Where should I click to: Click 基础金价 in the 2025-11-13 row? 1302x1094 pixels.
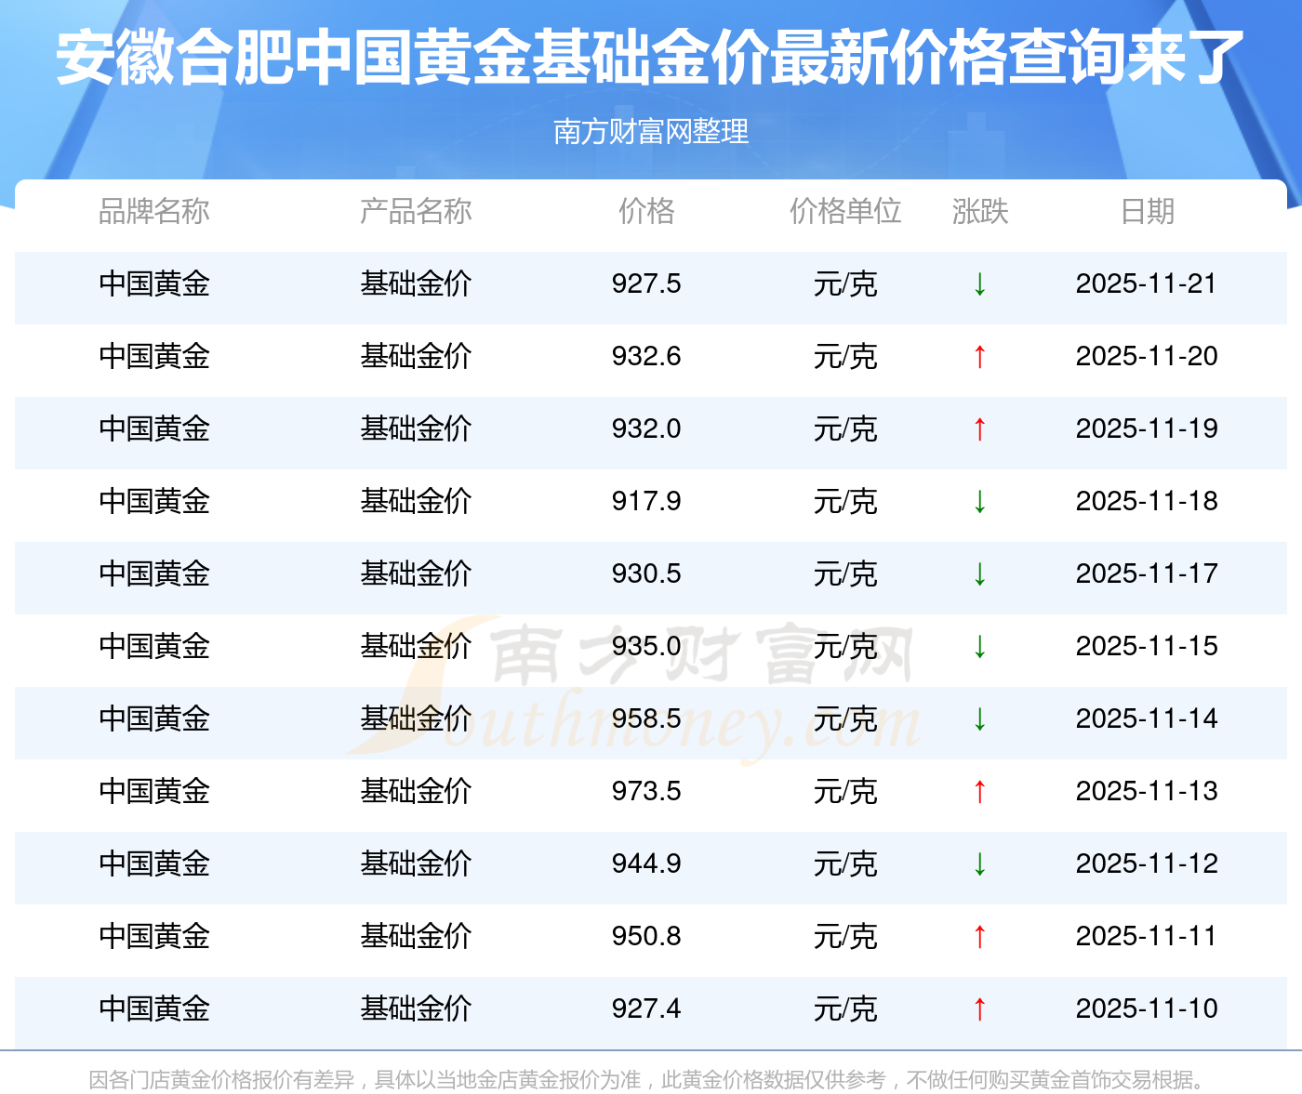pos(416,791)
